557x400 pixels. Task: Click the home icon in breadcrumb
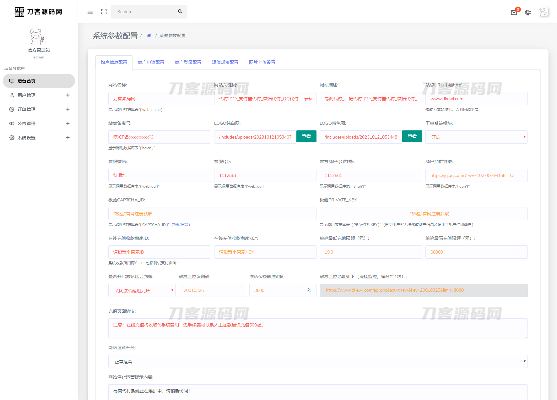[149, 36]
